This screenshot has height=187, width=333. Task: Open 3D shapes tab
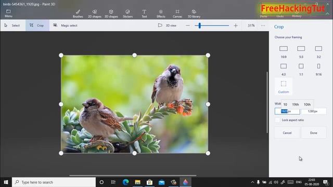point(111,14)
